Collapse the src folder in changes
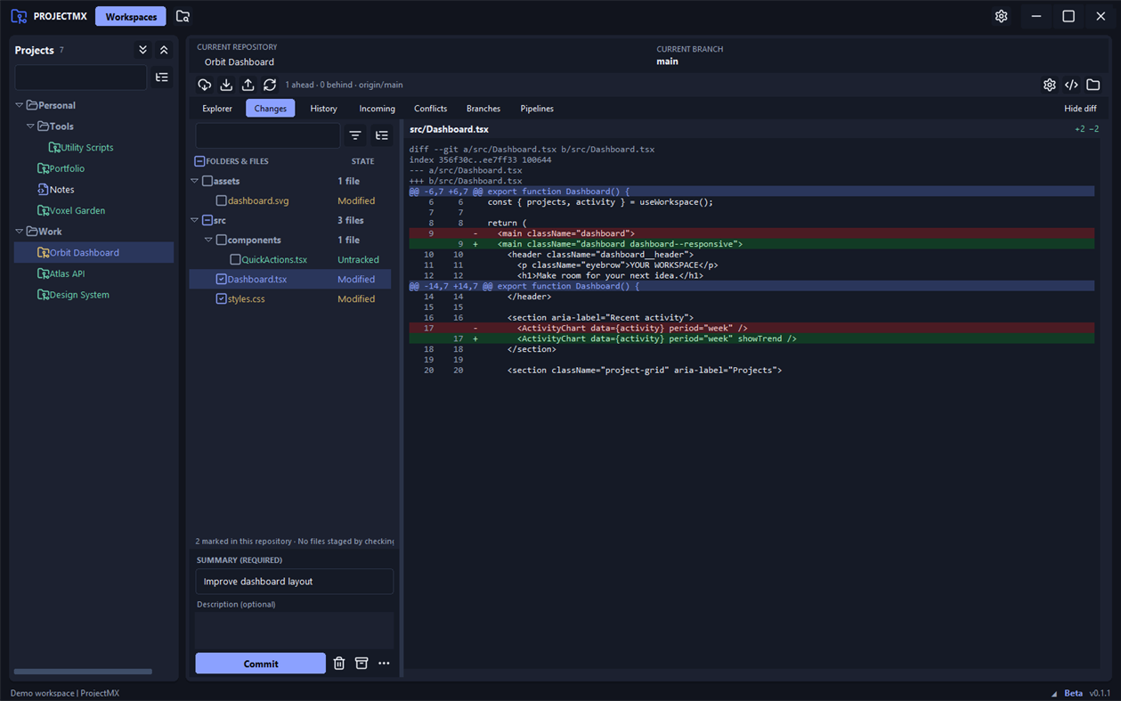This screenshot has height=701, width=1121. 195,220
